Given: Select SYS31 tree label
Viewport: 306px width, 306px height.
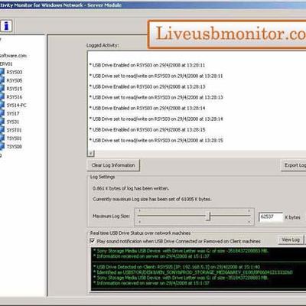Looking at the screenshot, I should pos(13,122).
